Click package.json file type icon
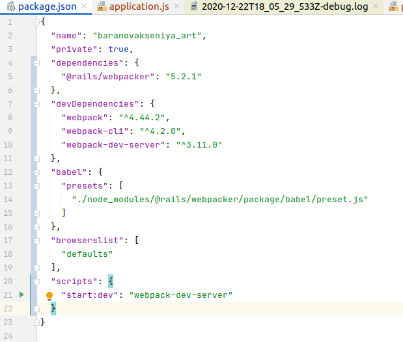 (11, 7)
